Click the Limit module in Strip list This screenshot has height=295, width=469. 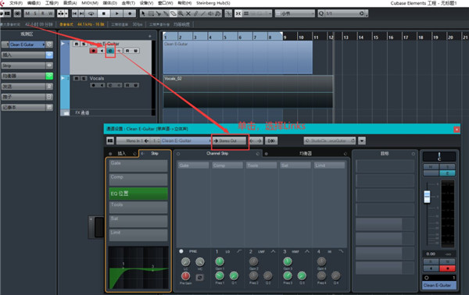click(138, 235)
